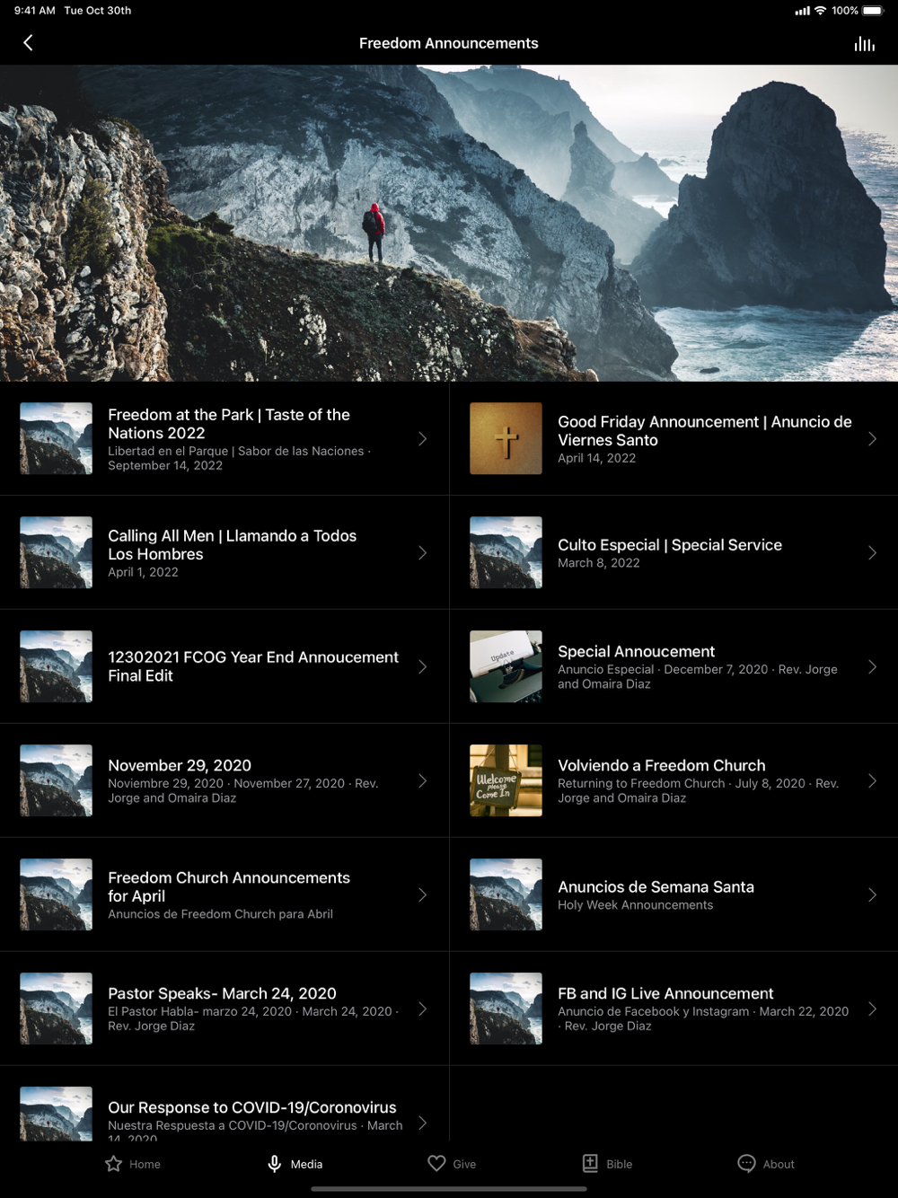Tap the Bible book icon

coord(590,1163)
